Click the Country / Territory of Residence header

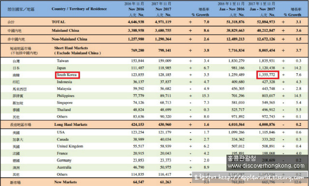pos(79,9)
